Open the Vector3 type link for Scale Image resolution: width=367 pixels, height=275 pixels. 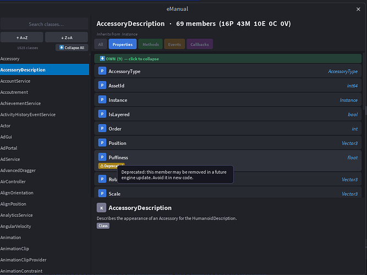click(350, 194)
